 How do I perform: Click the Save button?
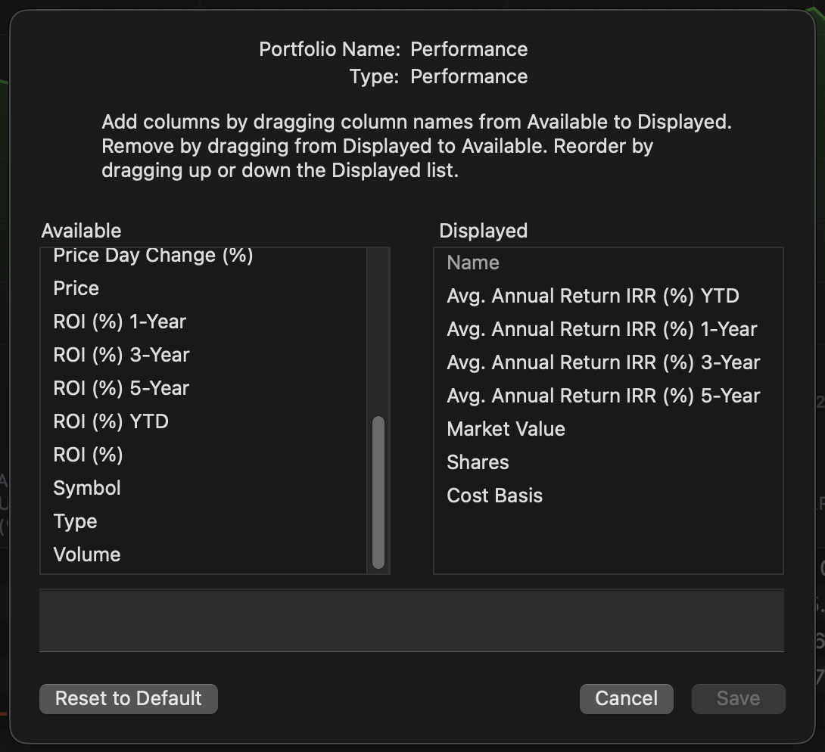[x=738, y=698]
